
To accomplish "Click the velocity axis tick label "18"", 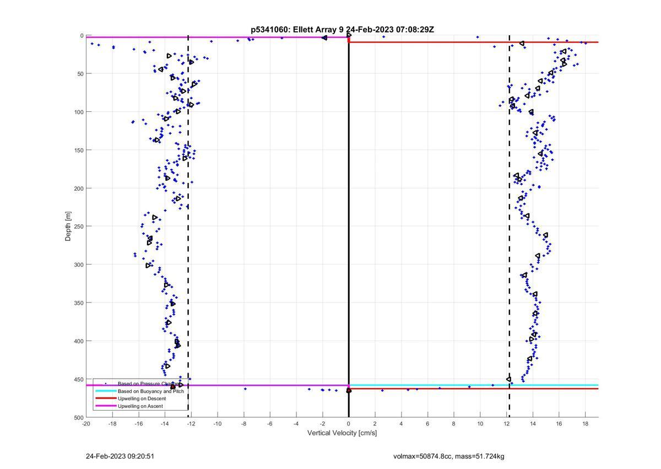I will pos(585,424).
